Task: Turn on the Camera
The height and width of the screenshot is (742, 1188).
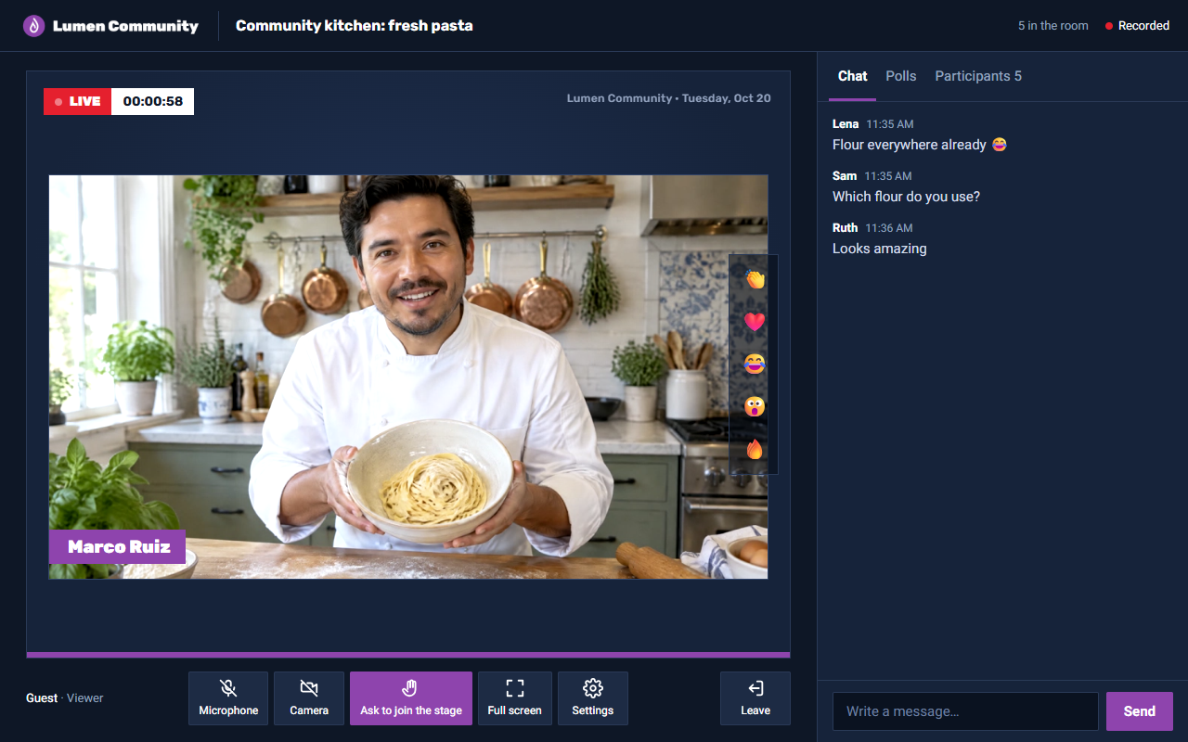Action: tap(309, 698)
